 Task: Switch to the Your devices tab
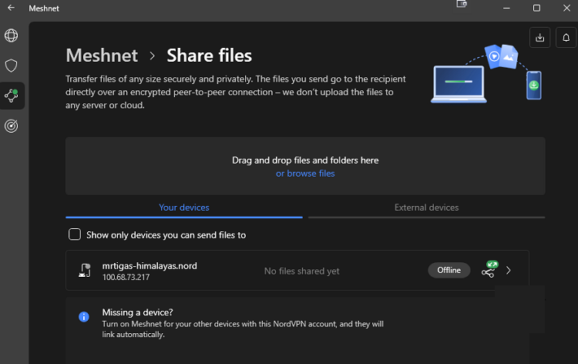click(183, 207)
